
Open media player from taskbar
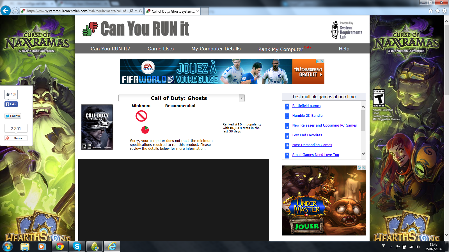(x=42, y=247)
